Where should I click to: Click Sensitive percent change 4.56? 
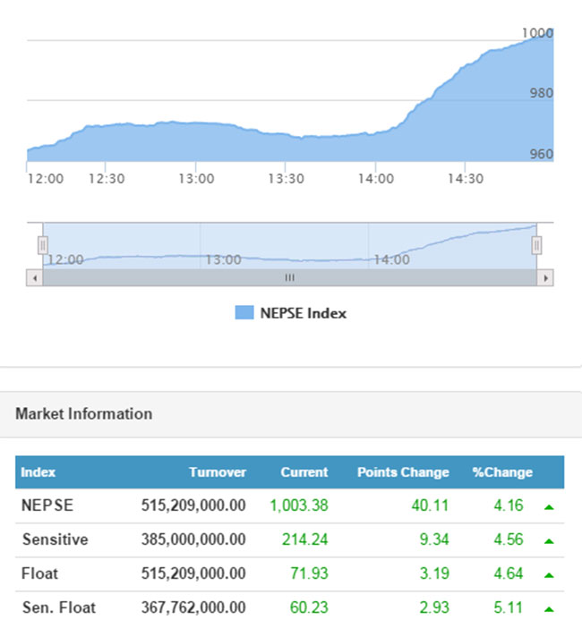[509, 539]
